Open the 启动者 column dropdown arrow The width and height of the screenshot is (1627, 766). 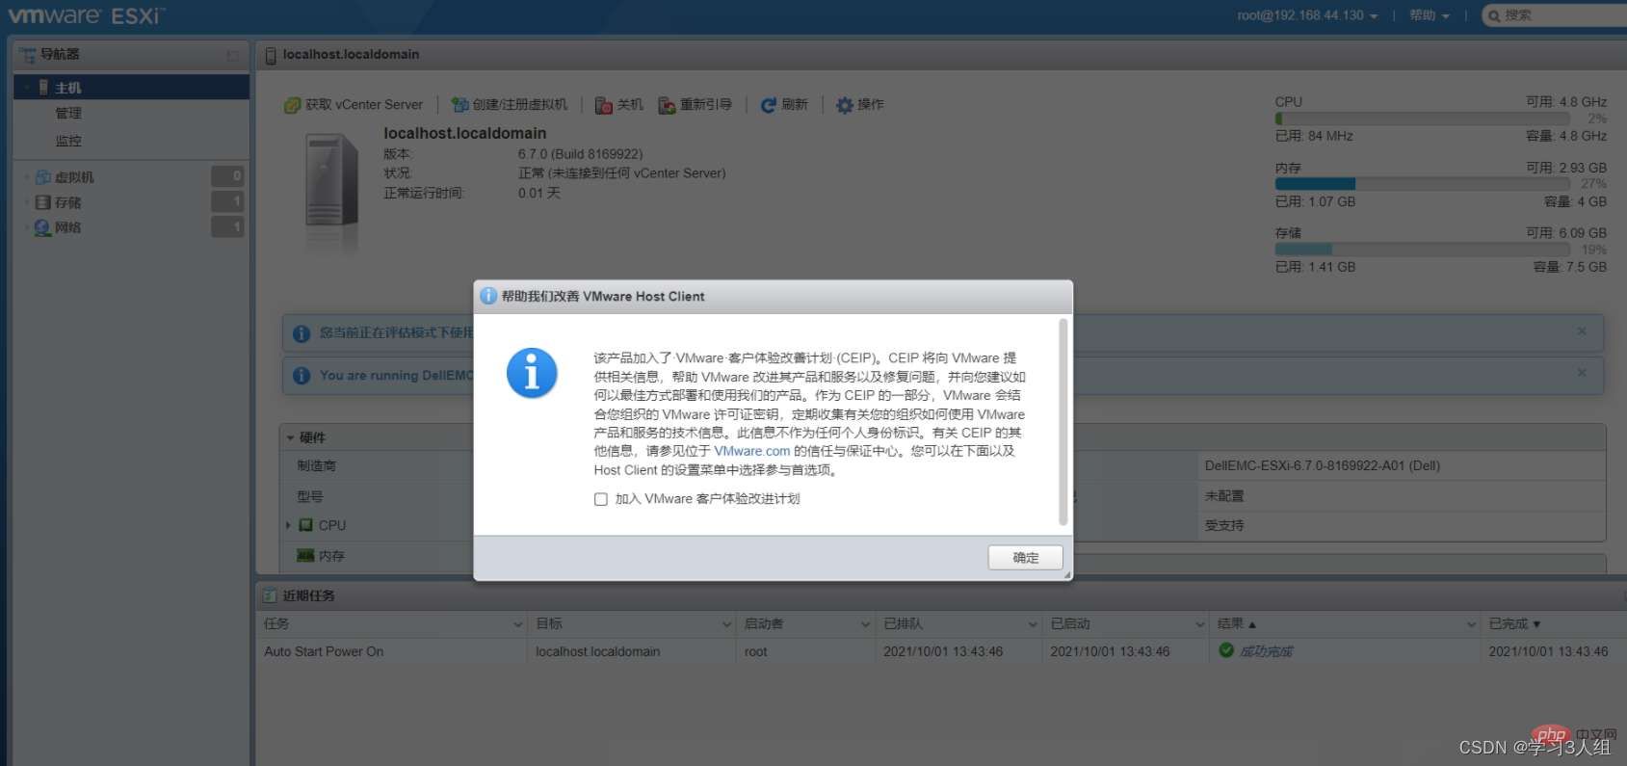[x=865, y=624]
